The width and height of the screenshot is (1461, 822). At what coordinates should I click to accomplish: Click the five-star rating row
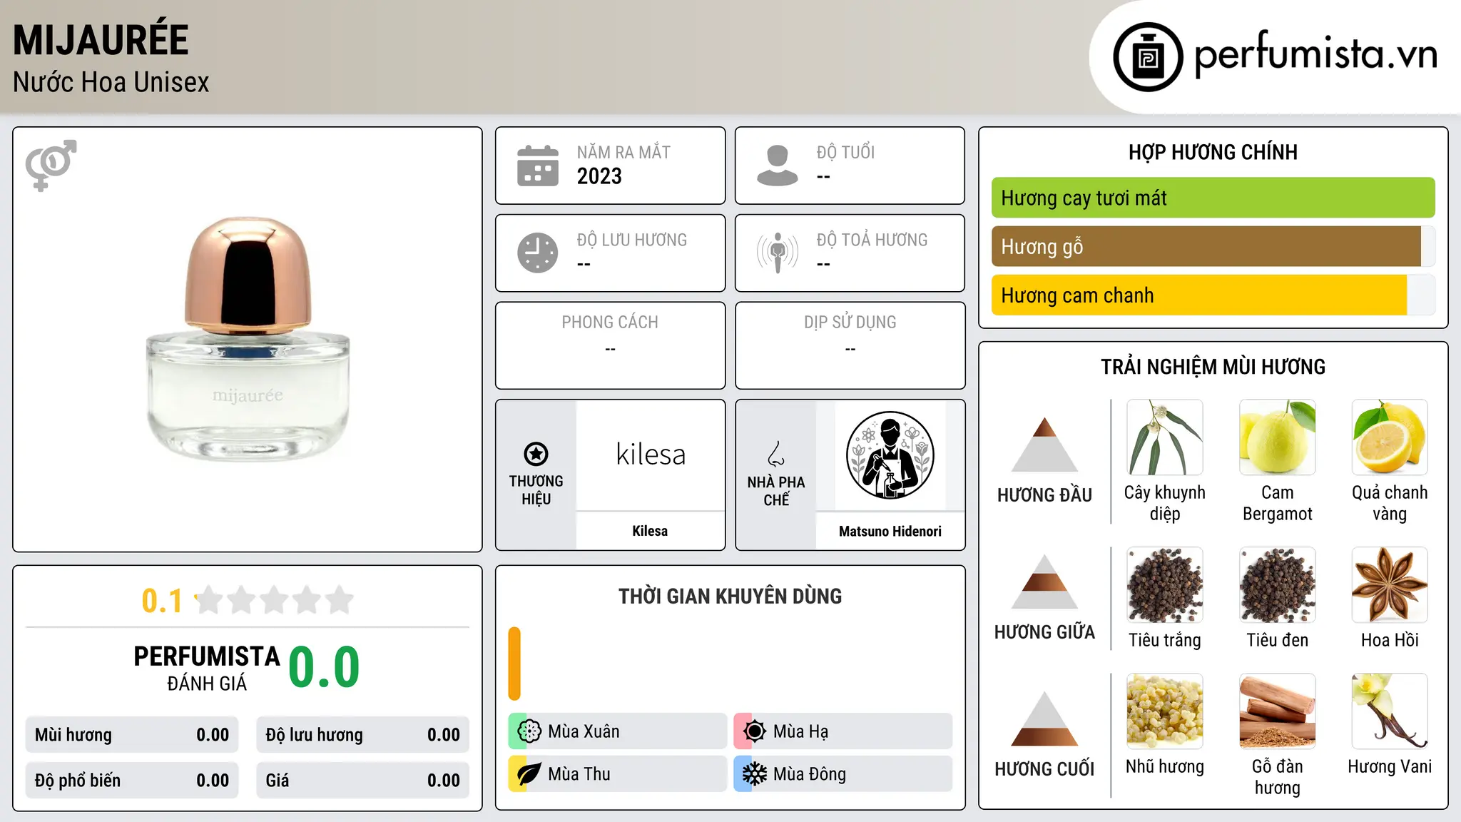tap(274, 600)
